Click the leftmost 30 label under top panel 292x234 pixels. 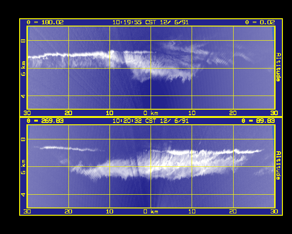27,113
